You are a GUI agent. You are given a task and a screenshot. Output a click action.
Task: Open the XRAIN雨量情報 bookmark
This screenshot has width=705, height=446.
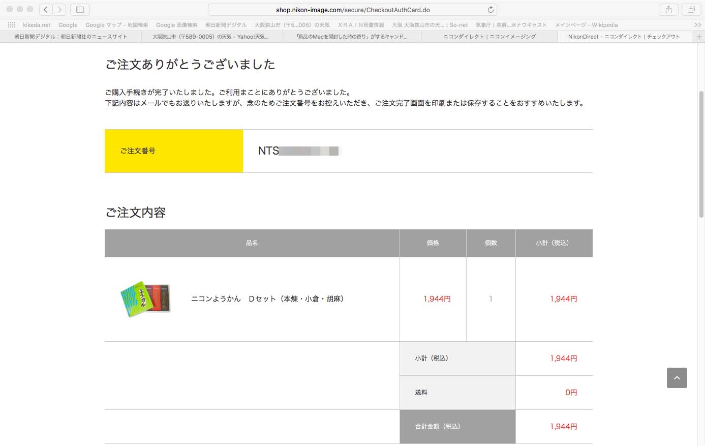point(361,25)
